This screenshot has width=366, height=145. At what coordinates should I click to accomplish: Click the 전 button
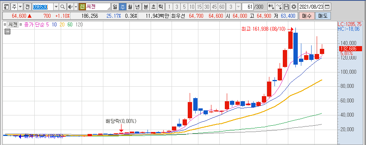(27, 7)
